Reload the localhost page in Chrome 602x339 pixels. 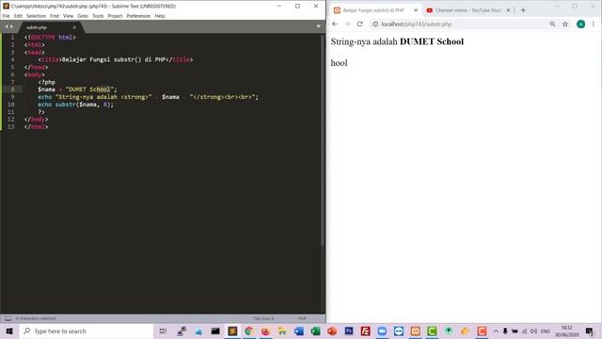[x=359, y=24]
